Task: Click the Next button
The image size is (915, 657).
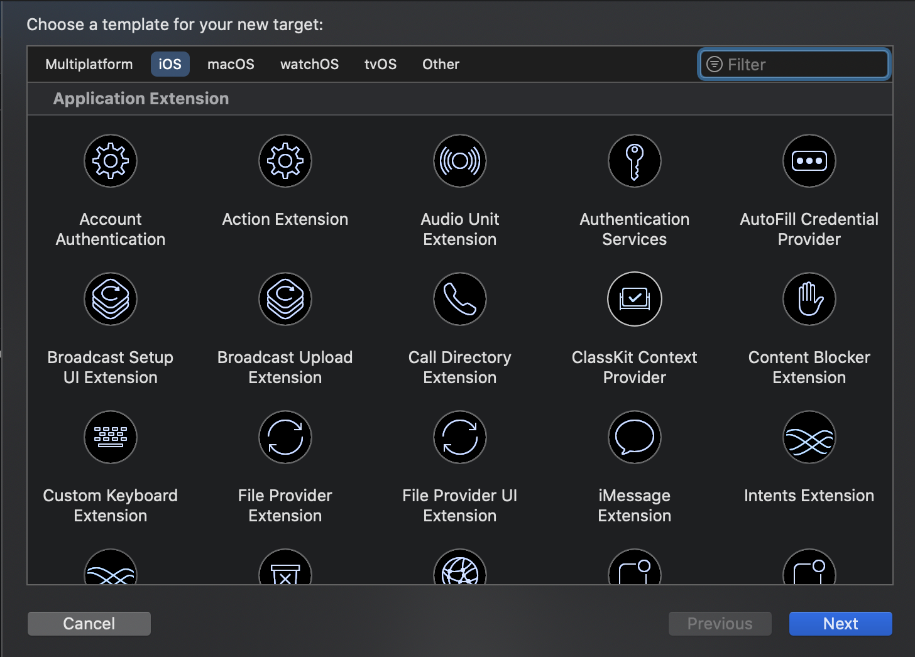Action: point(840,623)
